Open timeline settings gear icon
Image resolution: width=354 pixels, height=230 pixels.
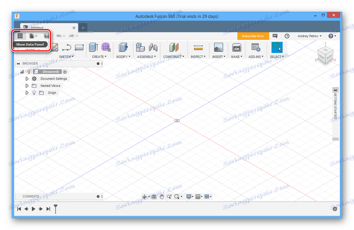point(335,209)
